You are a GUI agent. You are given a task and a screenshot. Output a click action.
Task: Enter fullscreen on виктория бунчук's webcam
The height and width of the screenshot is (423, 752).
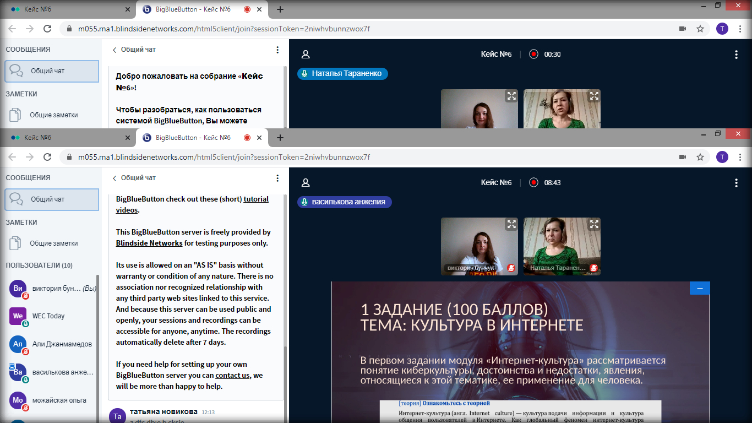tap(511, 225)
